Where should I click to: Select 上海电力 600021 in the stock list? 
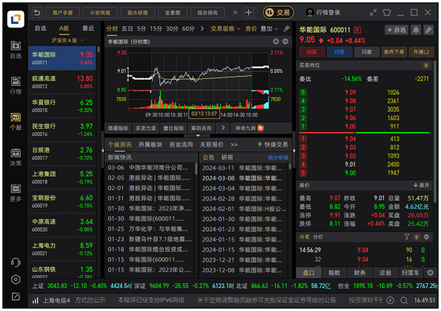click(x=62, y=249)
